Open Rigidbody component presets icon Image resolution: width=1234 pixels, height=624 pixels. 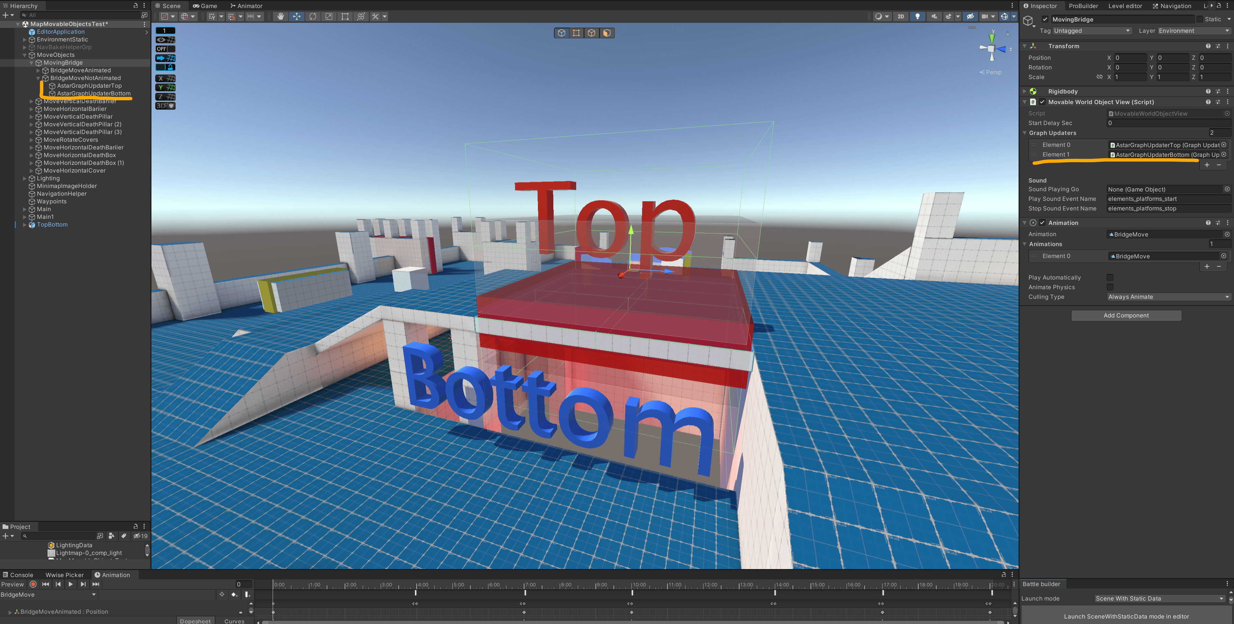[1218, 91]
